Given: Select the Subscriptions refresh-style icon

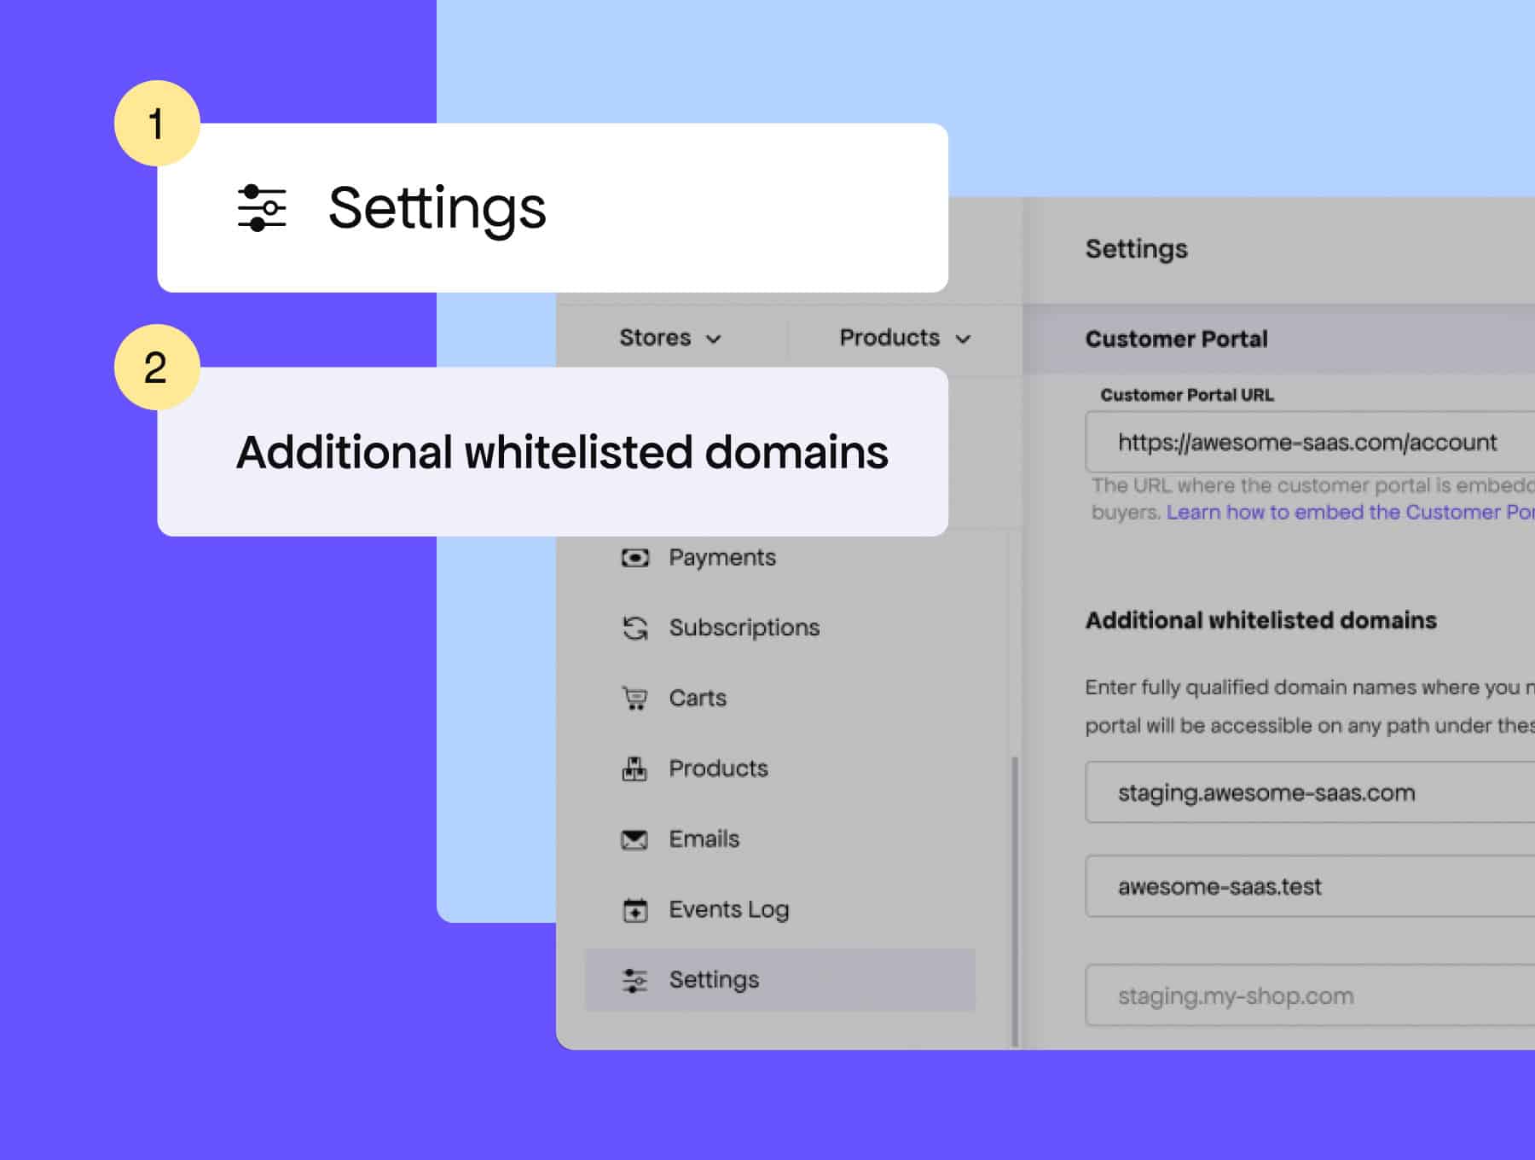Looking at the screenshot, I should (634, 627).
